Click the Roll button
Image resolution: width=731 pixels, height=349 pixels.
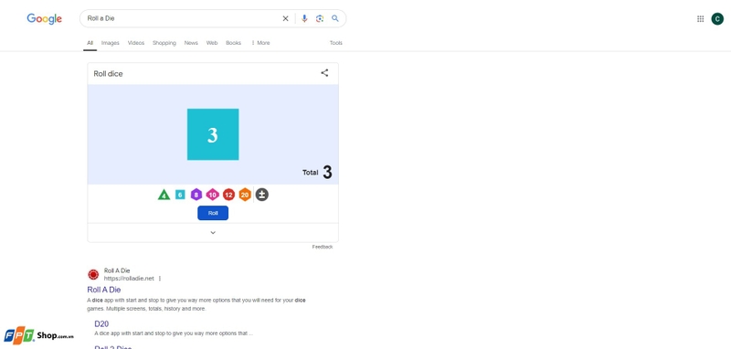[213, 213]
